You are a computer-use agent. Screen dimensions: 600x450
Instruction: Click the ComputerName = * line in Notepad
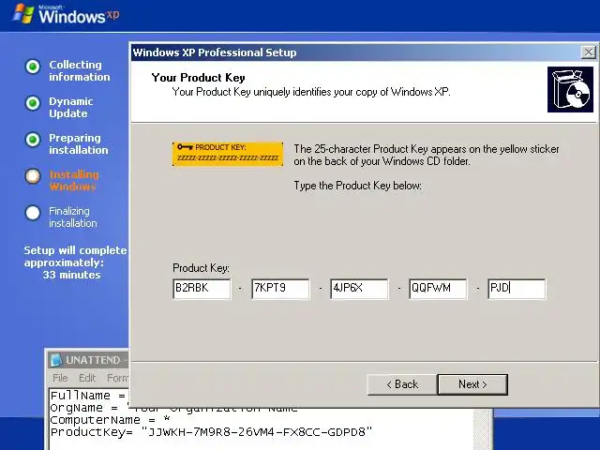(111, 420)
